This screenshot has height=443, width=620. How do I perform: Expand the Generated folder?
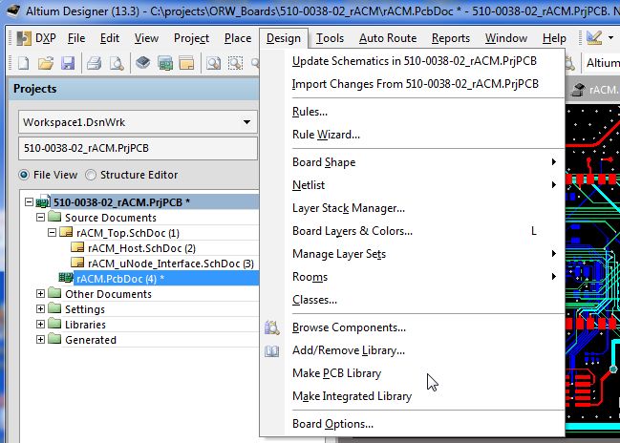(x=40, y=340)
